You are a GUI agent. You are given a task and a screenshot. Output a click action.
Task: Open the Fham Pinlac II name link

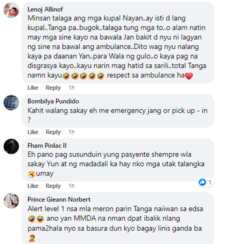click(47, 145)
